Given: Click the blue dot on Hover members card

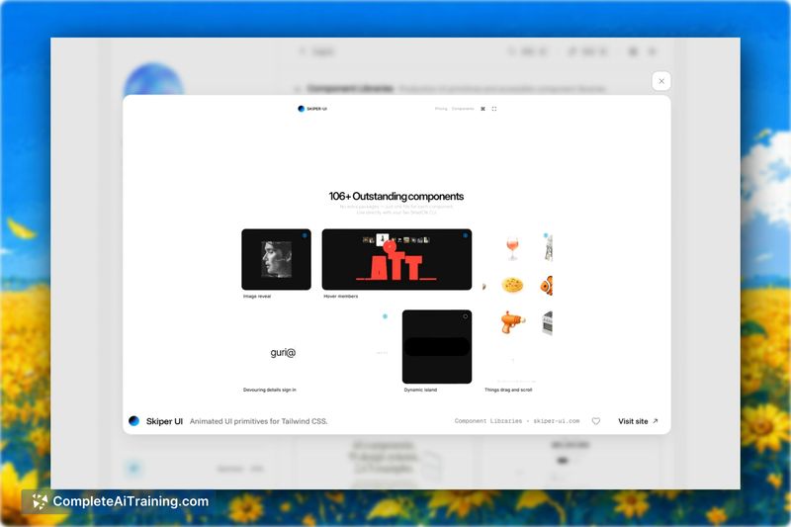Looking at the screenshot, I should (x=465, y=235).
